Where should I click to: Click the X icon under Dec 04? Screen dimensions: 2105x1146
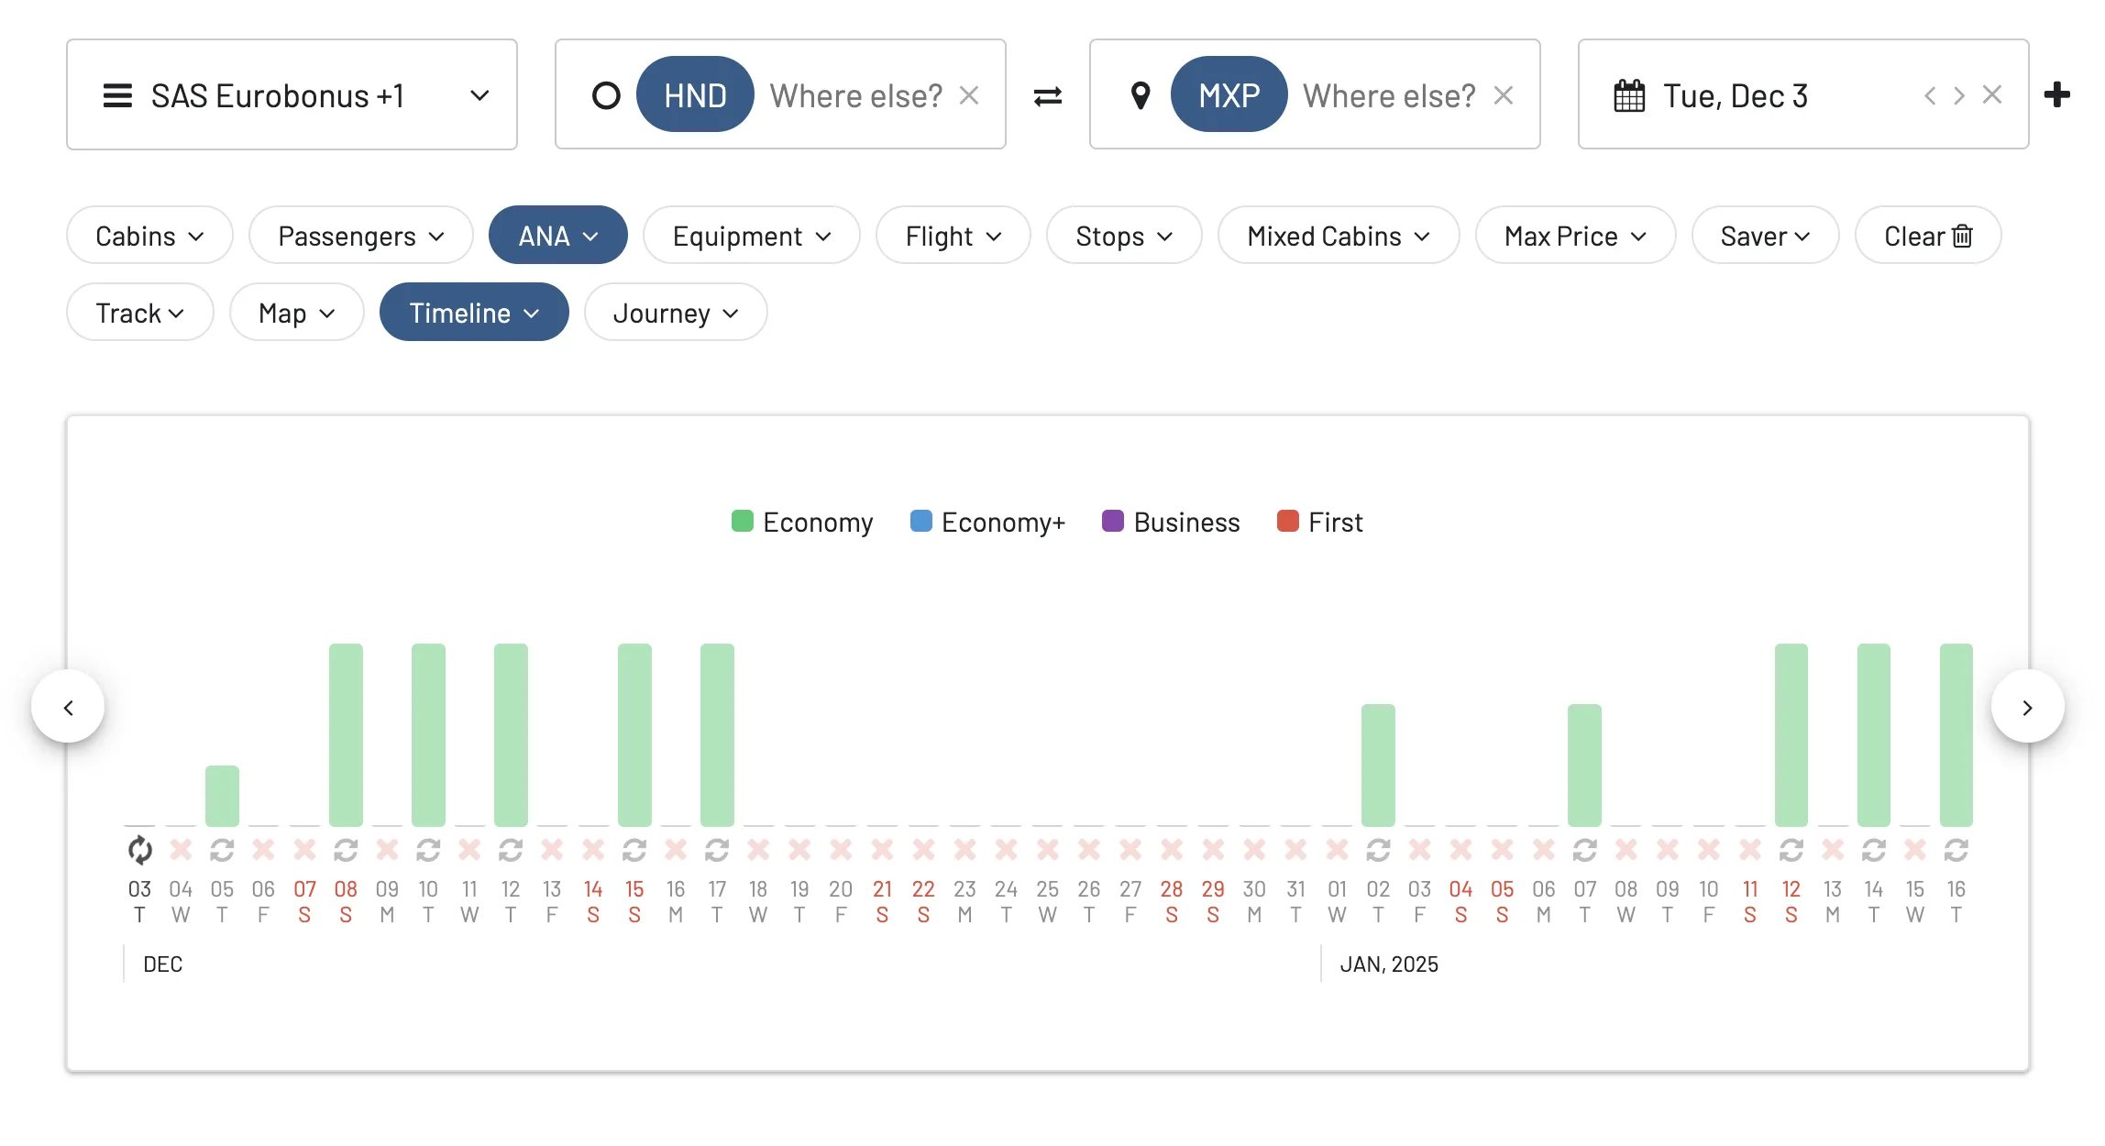181,850
